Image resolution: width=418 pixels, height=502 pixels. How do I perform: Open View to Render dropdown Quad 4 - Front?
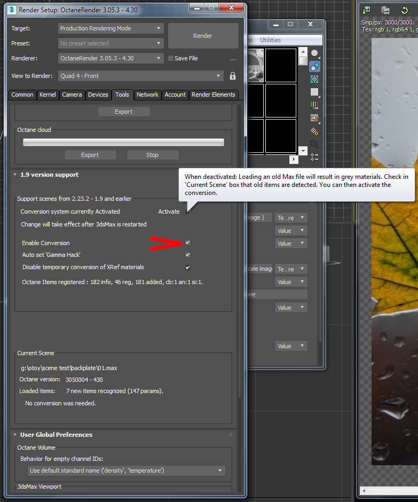pyautogui.click(x=141, y=76)
